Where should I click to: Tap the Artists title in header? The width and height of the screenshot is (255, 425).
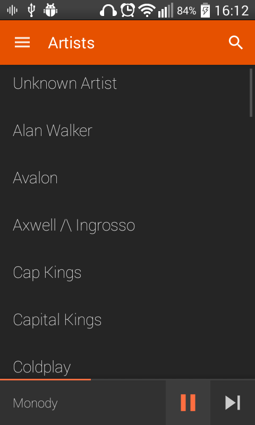click(x=71, y=43)
